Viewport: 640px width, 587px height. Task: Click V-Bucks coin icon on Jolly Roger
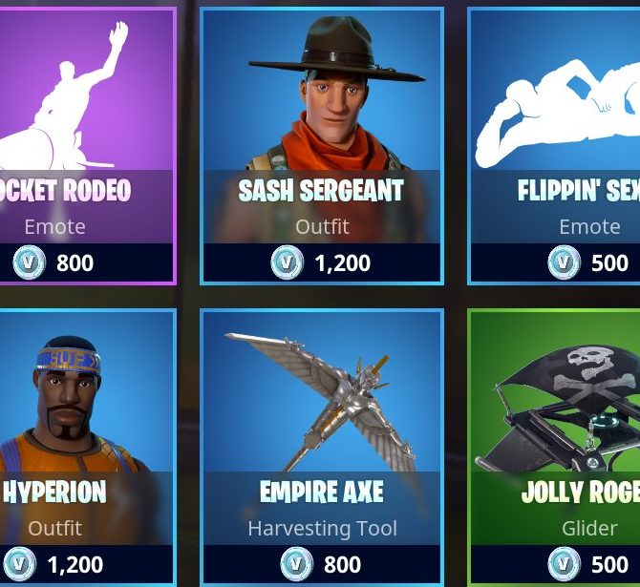564,564
